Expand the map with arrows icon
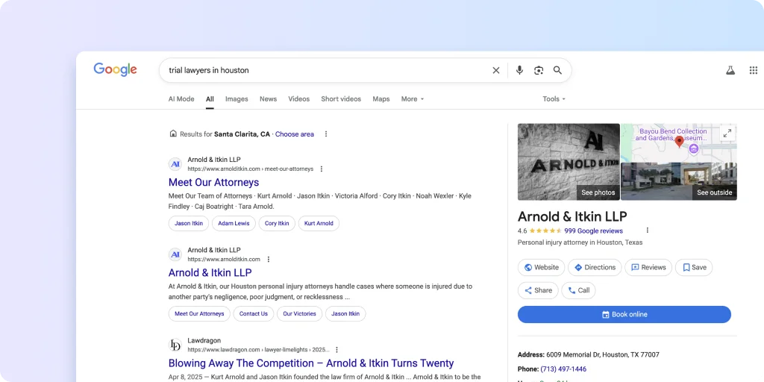The image size is (764, 382). coord(727,133)
